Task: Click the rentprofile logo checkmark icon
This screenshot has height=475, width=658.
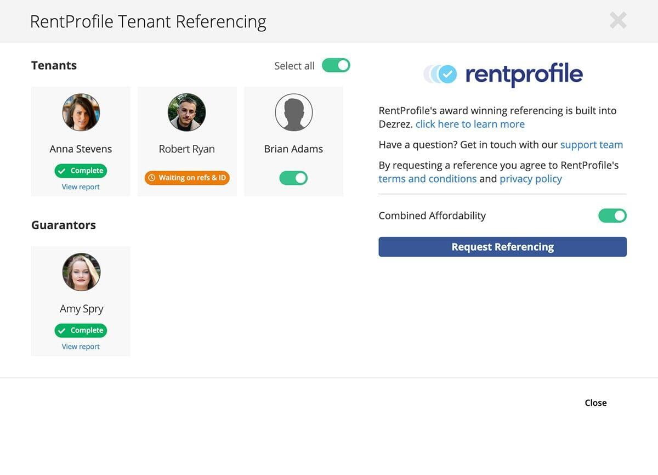Action: coord(448,74)
